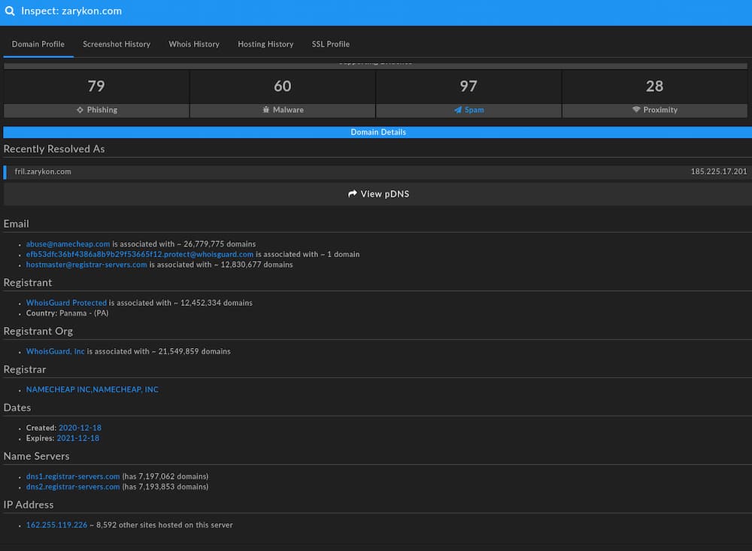Click the Registrar section heading
The height and width of the screenshot is (551, 752).
click(25, 370)
